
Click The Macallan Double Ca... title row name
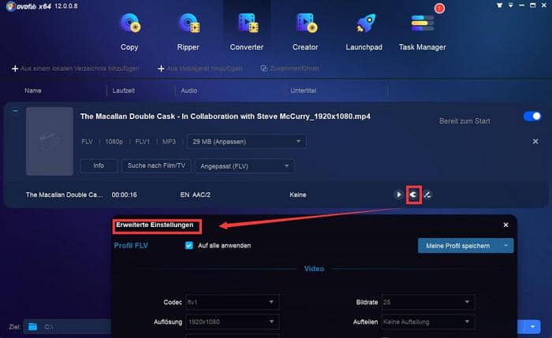(64, 195)
